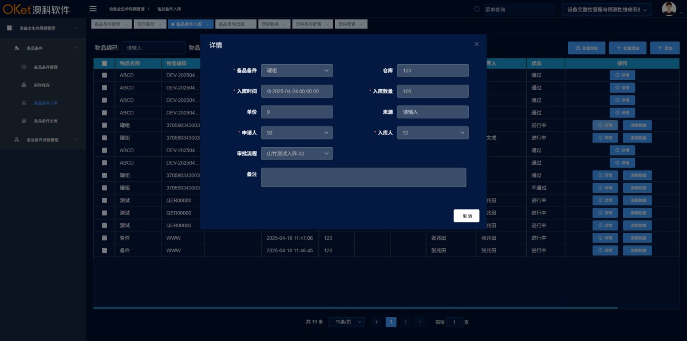The image size is (687, 341).
Task: Open the 15条/页 page size dropdown
Action: (x=346, y=322)
